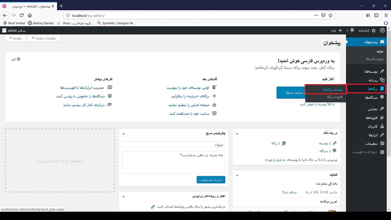This screenshot has width=391, height=220.
Task: Edit city with the pencil icon
Action: tap(152, 207)
